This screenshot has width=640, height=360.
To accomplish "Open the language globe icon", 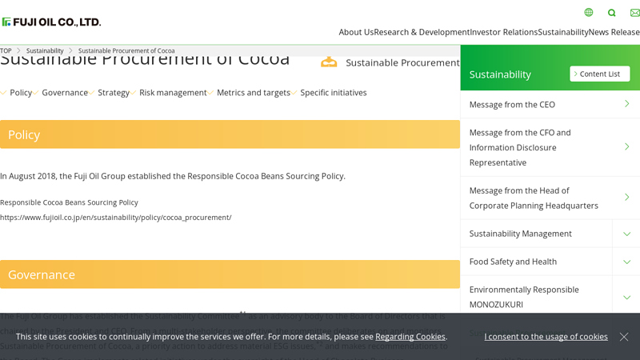I will point(589,12).
